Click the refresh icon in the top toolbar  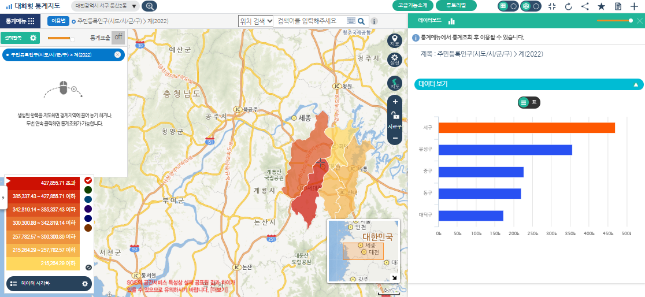[x=568, y=6]
